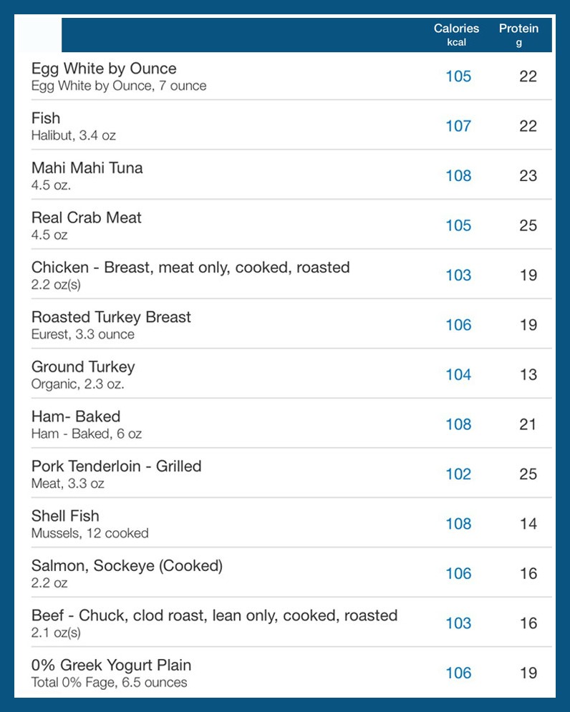
Task: Open Chicken Breast roasted entry
Action: coord(284,275)
